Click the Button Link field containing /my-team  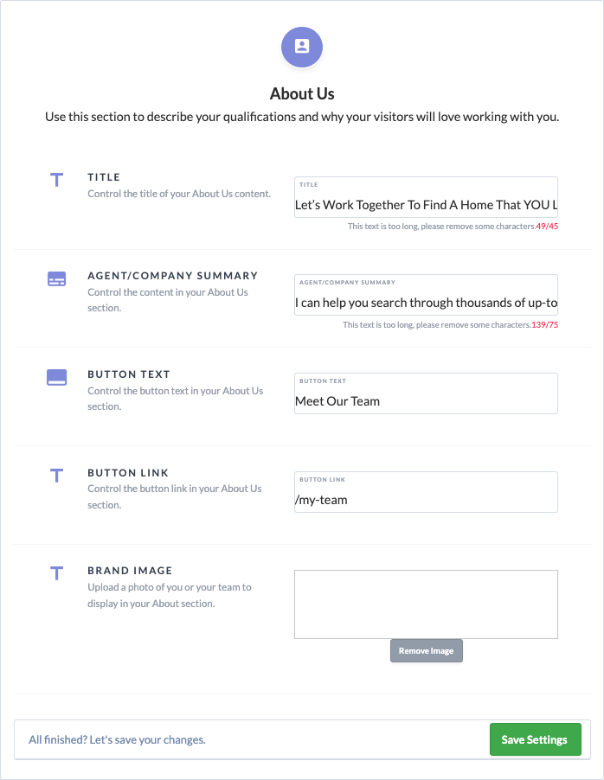(426, 491)
